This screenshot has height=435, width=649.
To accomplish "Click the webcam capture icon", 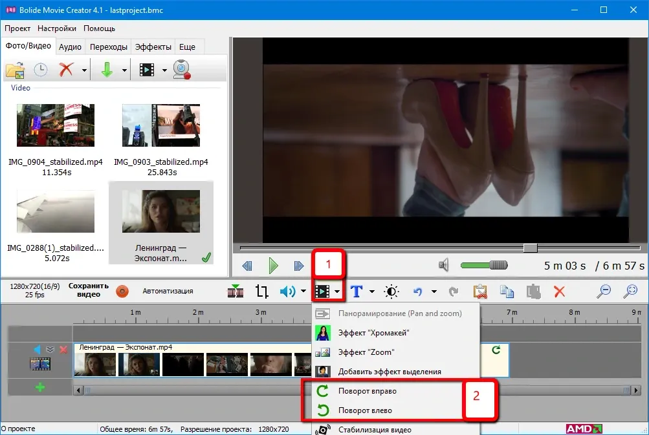I will click(182, 69).
